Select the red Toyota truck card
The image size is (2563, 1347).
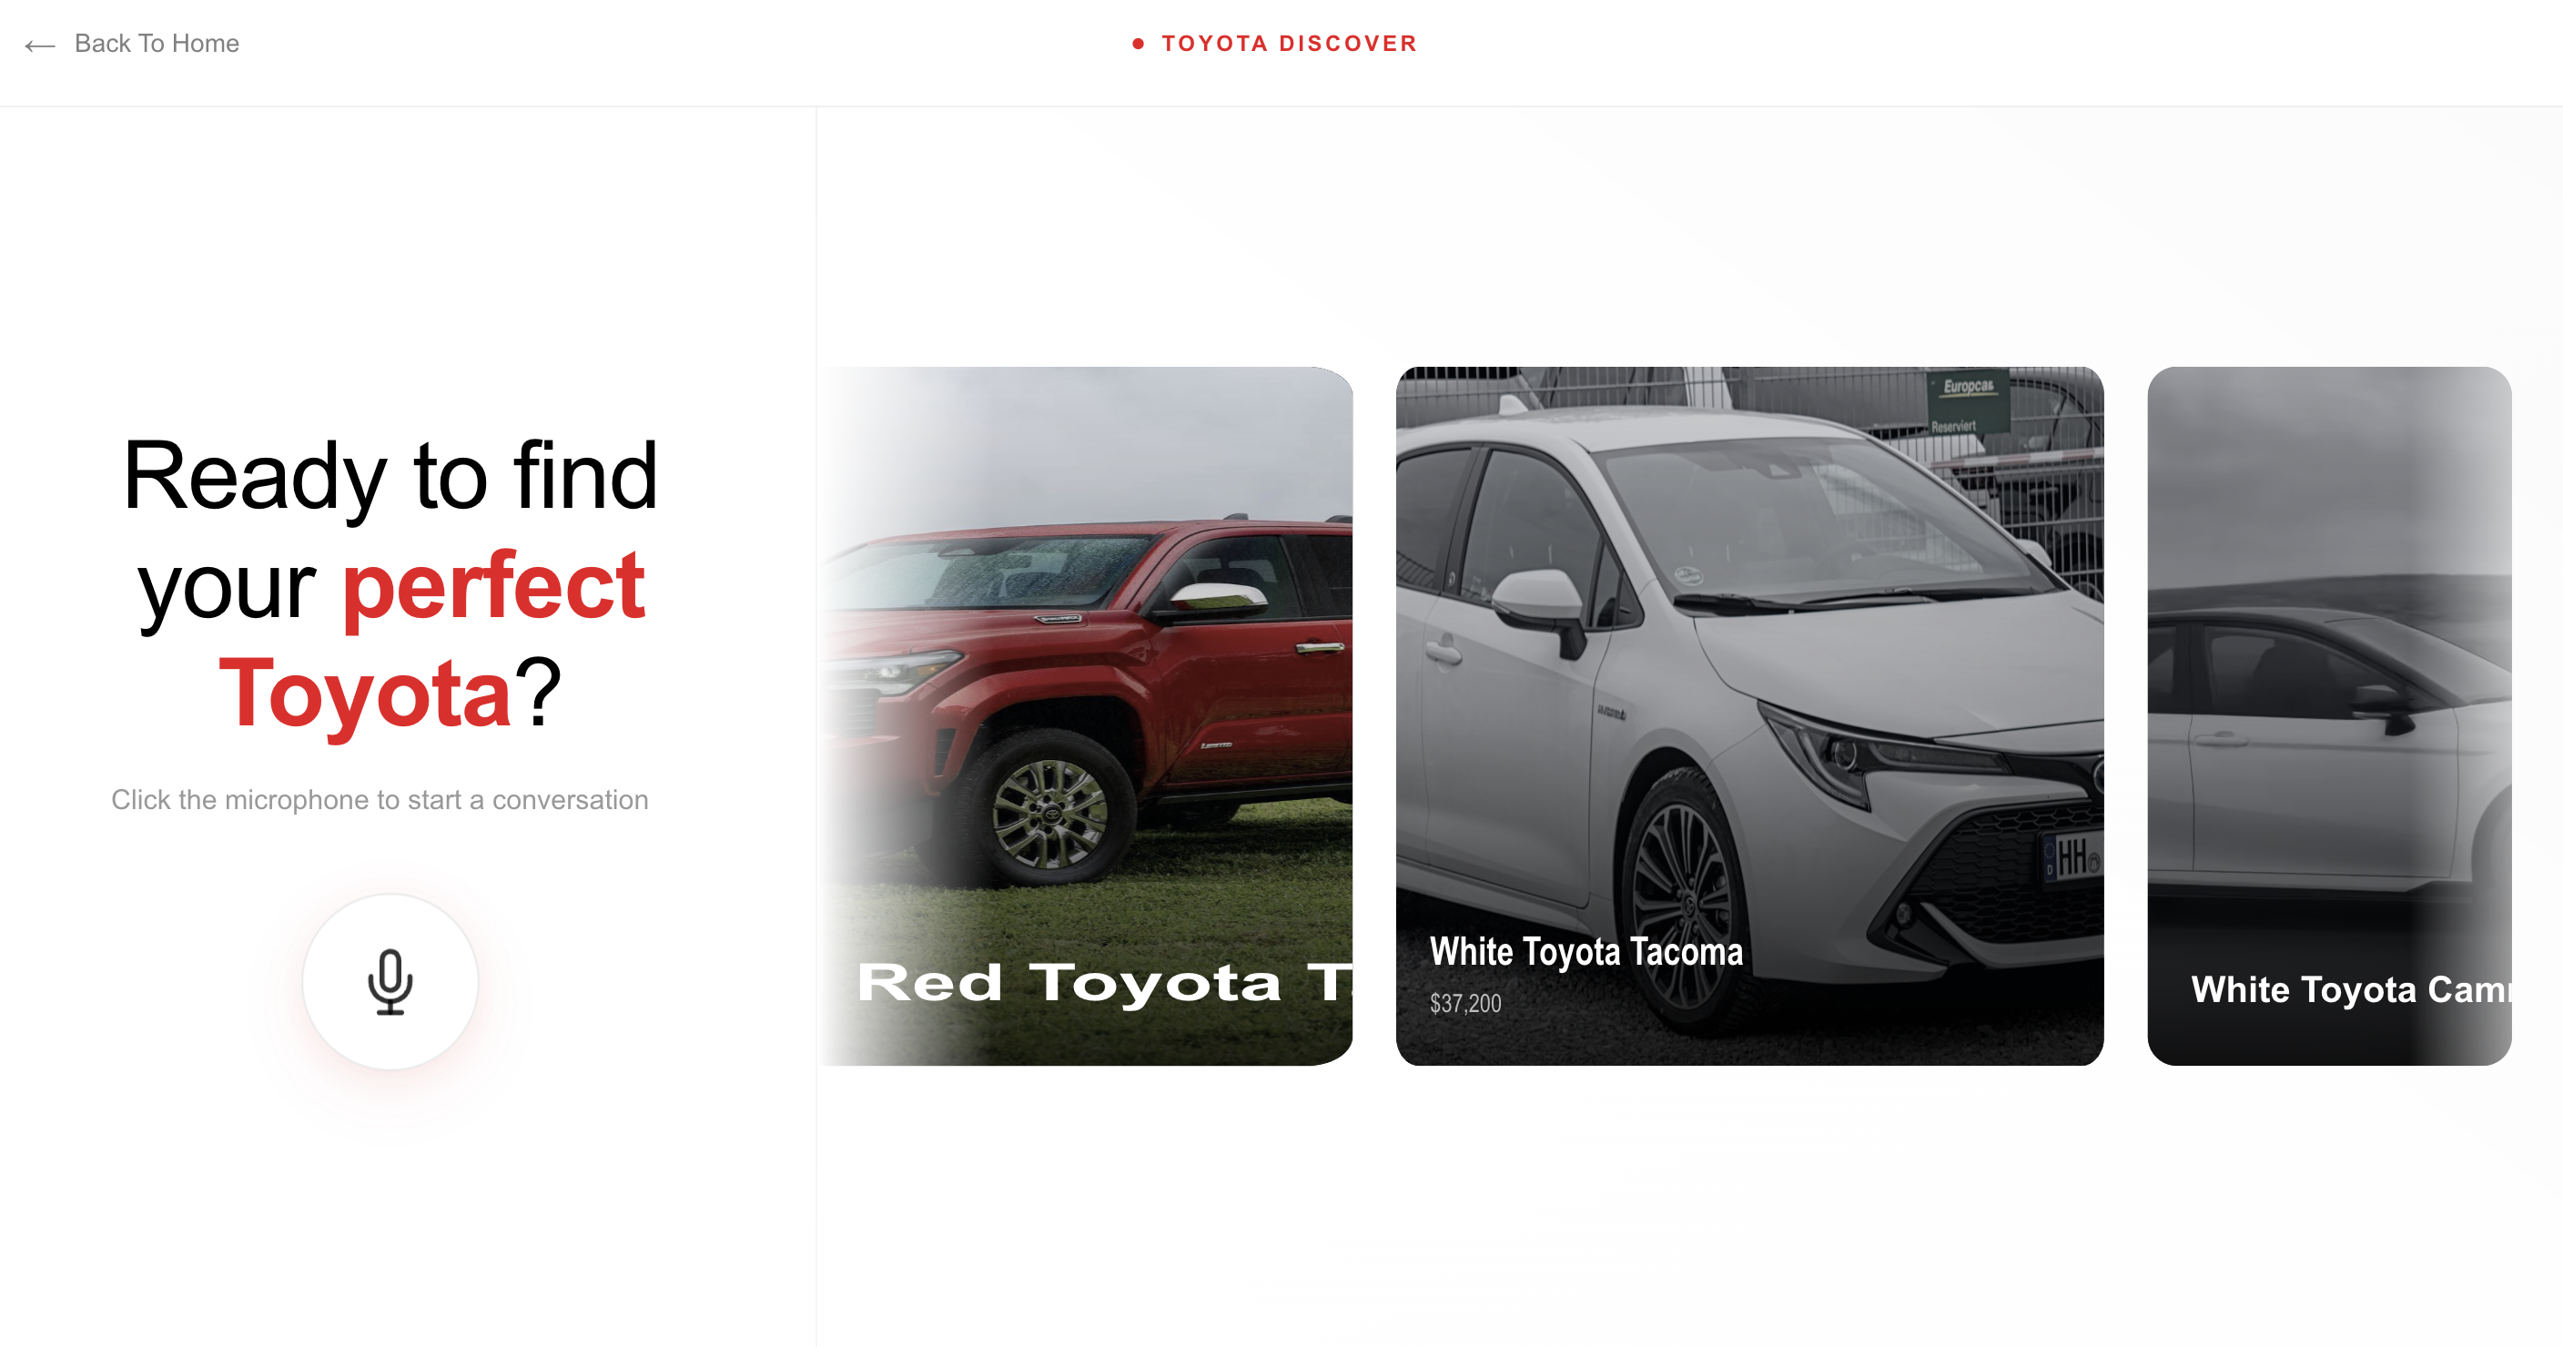[x=1086, y=716]
